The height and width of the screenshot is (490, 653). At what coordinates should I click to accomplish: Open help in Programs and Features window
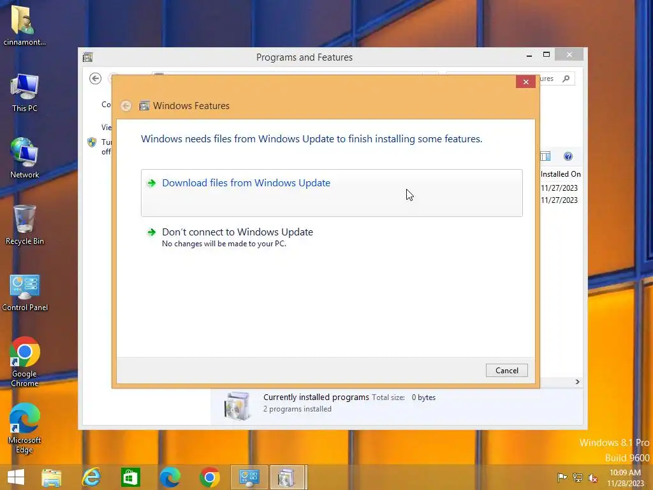pos(568,156)
